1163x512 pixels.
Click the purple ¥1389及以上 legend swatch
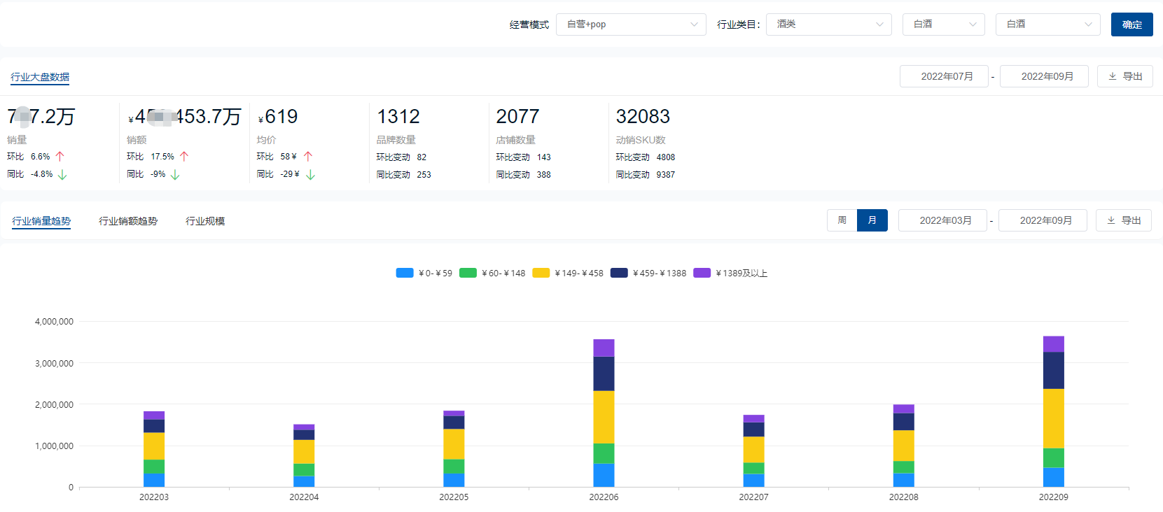pyautogui.click(x=702, y=273)
